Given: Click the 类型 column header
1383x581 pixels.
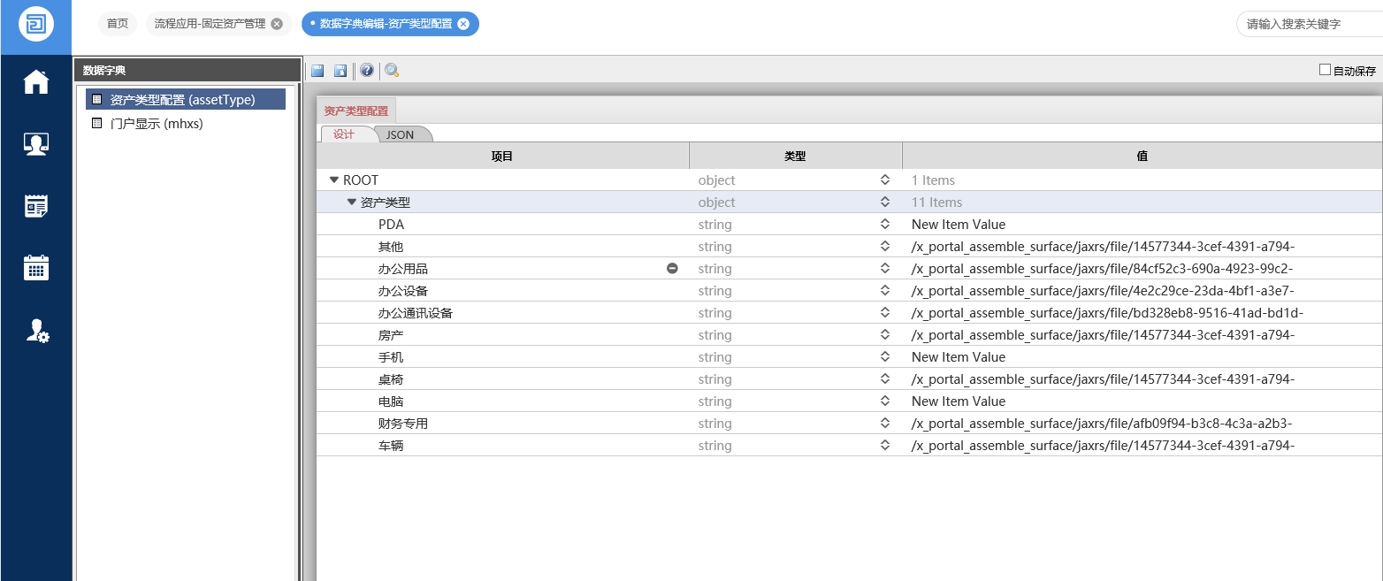Looking at the screenshot, I should (795, 156).
